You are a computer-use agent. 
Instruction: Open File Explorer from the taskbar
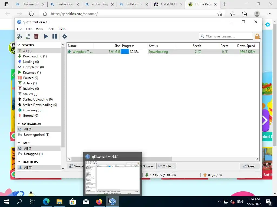click(59, 202)
